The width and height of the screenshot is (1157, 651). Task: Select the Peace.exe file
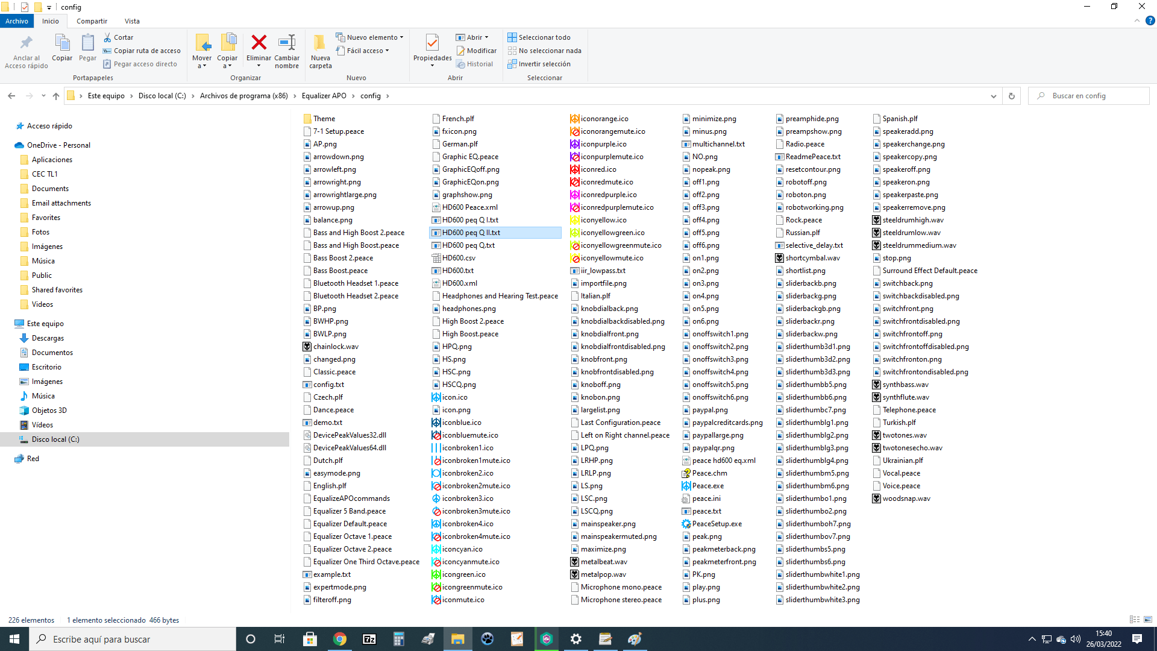point(703,486)
